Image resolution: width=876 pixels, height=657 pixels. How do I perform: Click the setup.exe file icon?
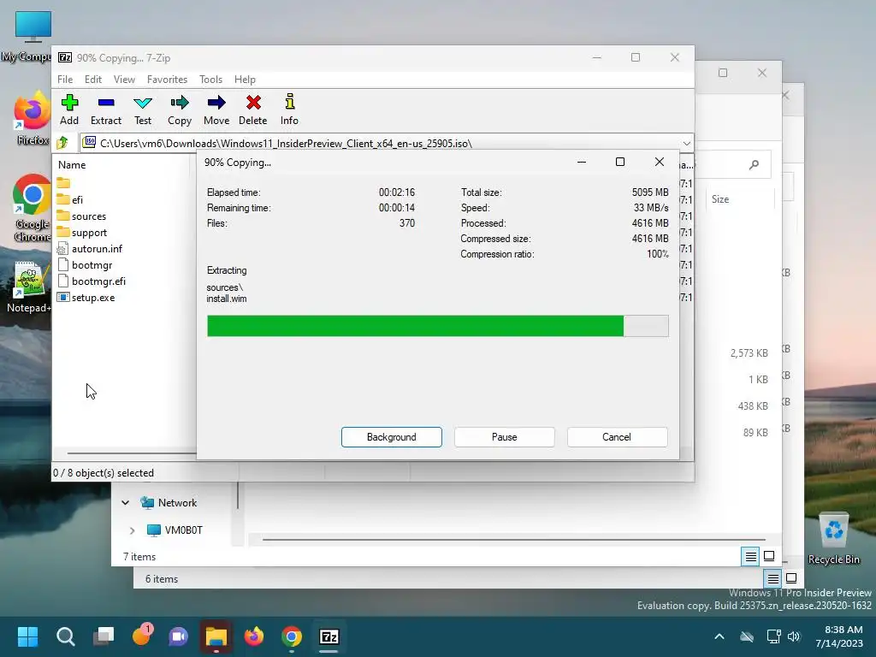click(x=63, y=297)
